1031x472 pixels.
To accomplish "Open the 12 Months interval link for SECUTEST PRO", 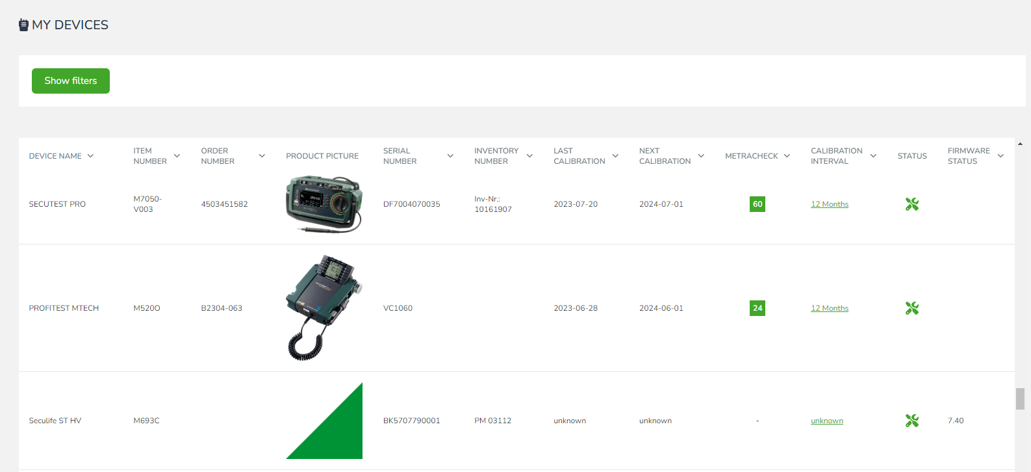I will (x=830, y=204).
